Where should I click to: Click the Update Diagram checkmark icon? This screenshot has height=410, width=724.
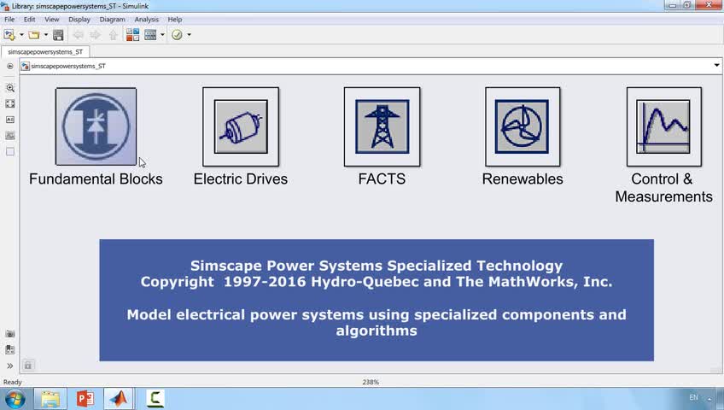click(x=177, y=35)
